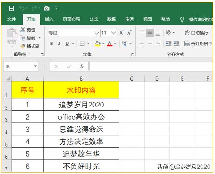The height and width of the screenshot is (174, 215).
Task: Click the decrease indent icon
Action: [169, 43]
